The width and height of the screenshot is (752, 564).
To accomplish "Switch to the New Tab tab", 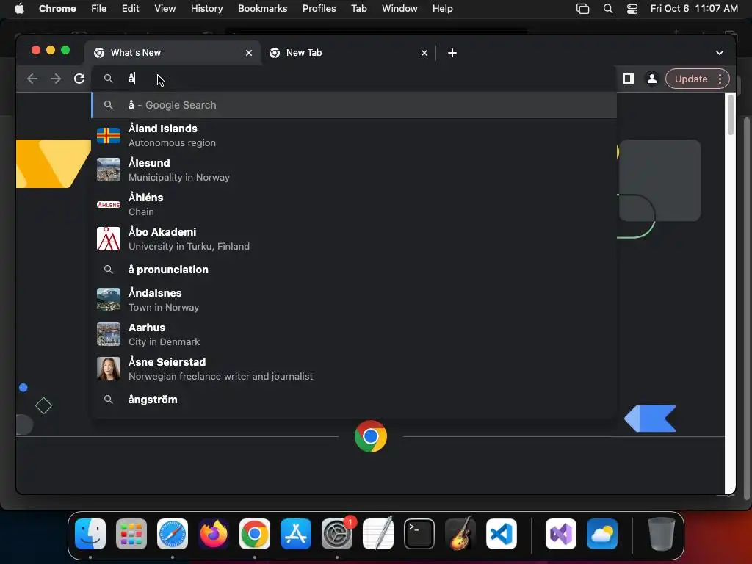I will pyautogui.click(x=347, y=53).
